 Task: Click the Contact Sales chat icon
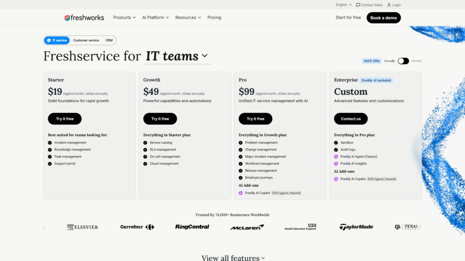(358, 5)
